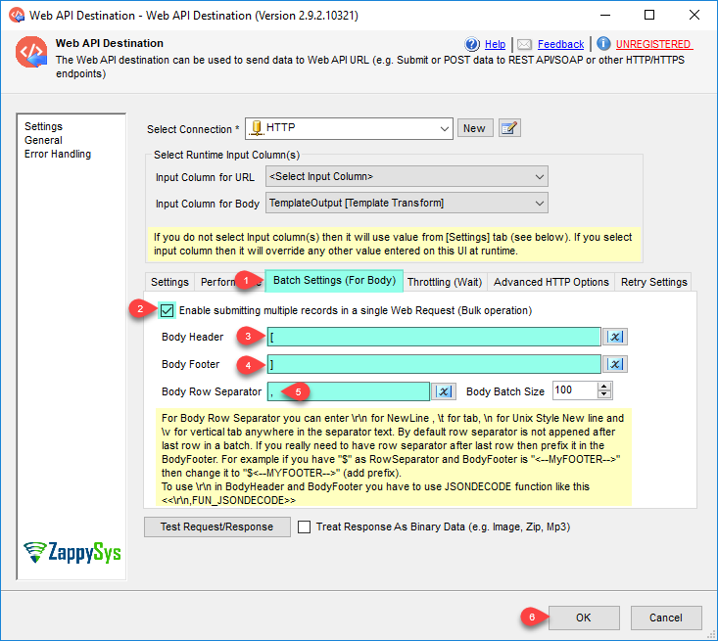Click the expression icon beside Body Row Separator
718x641 pixels.
(445, 390)
